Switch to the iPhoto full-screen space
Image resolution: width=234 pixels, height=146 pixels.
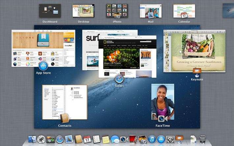tap(117, 11)
